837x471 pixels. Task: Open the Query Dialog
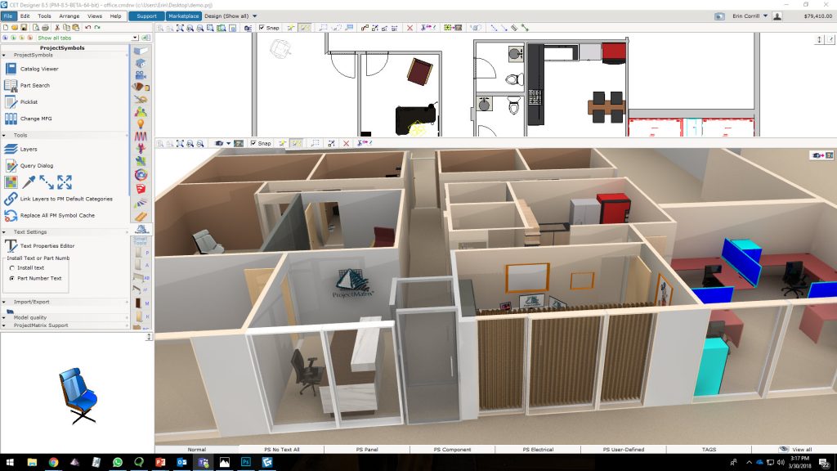36,166
